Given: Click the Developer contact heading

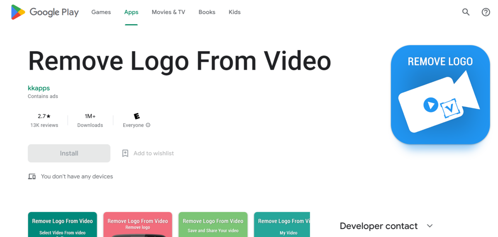Looking at the screenshot, I should 378,226.
